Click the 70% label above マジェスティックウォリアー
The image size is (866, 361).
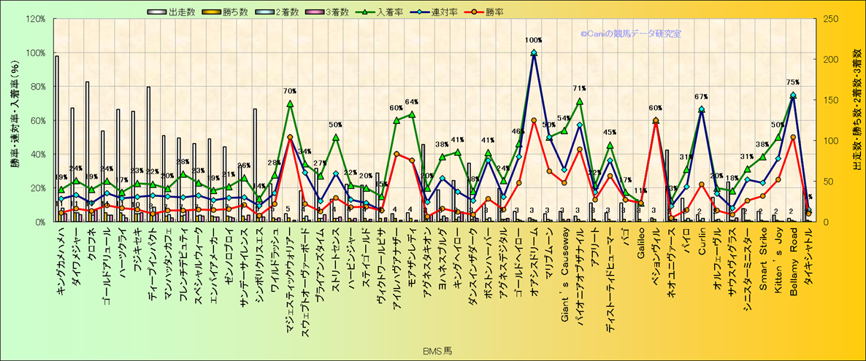[x=290, y=92]
